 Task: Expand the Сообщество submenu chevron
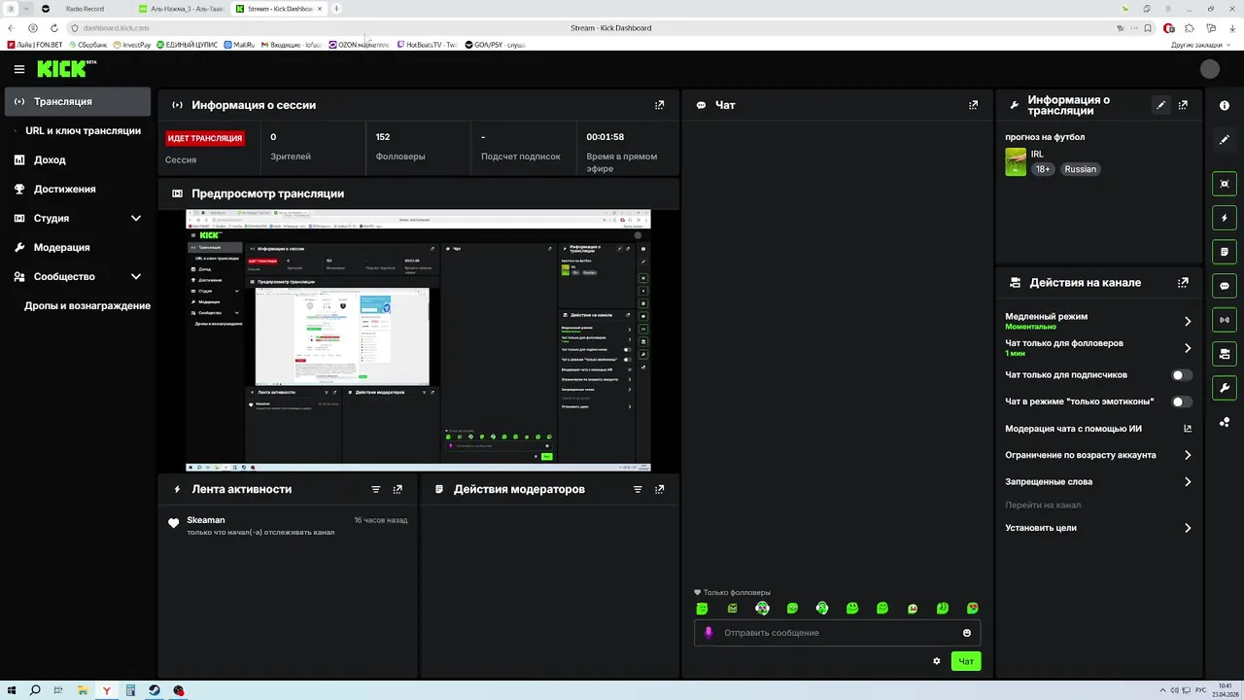(x=136, y=276)
